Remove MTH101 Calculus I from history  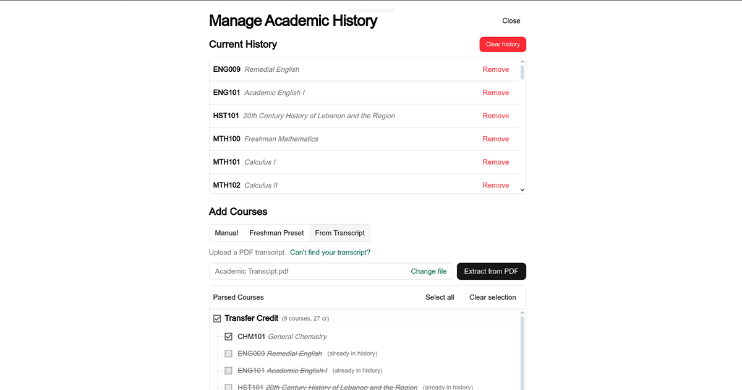pyautogui.click(x=495, y=162)
